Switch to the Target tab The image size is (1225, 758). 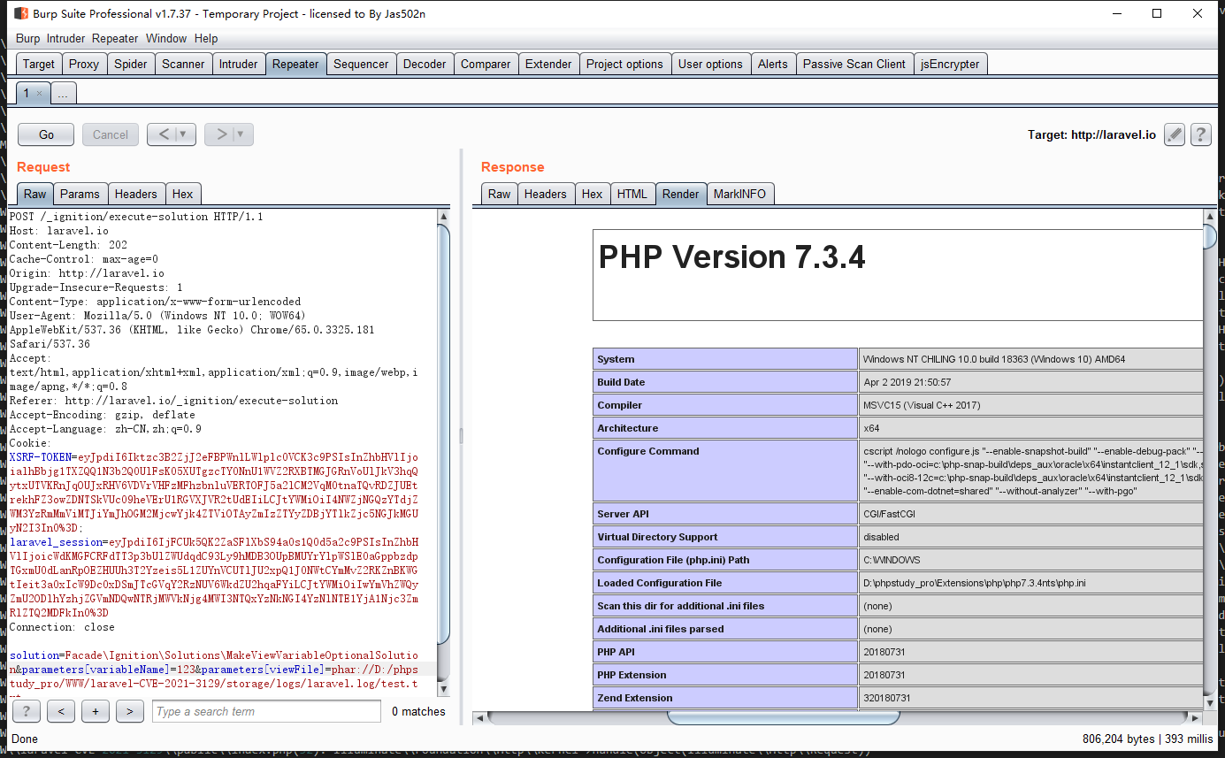(x=39, y=64)
